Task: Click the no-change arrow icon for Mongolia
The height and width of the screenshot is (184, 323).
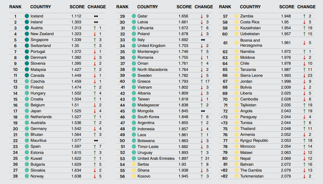Action: 203,111
